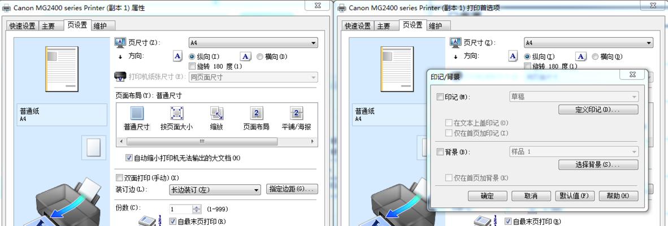668x226 pixels.
Task: Select 缩放 layout icon
Action: (216, 113)
